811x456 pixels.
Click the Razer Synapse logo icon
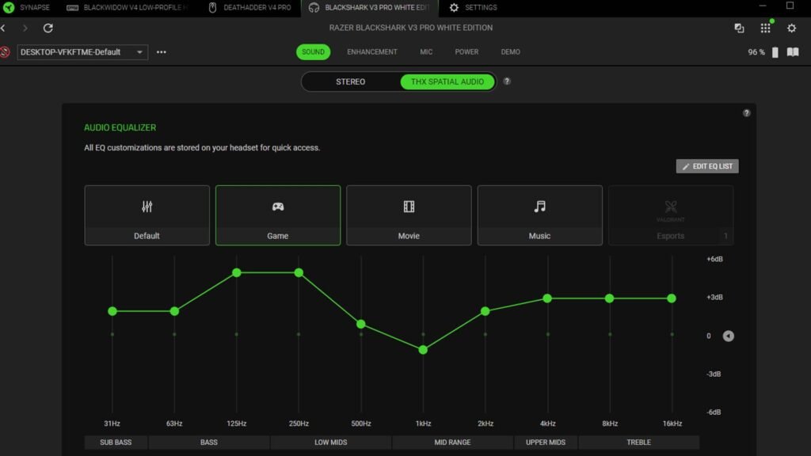(9, 7)
